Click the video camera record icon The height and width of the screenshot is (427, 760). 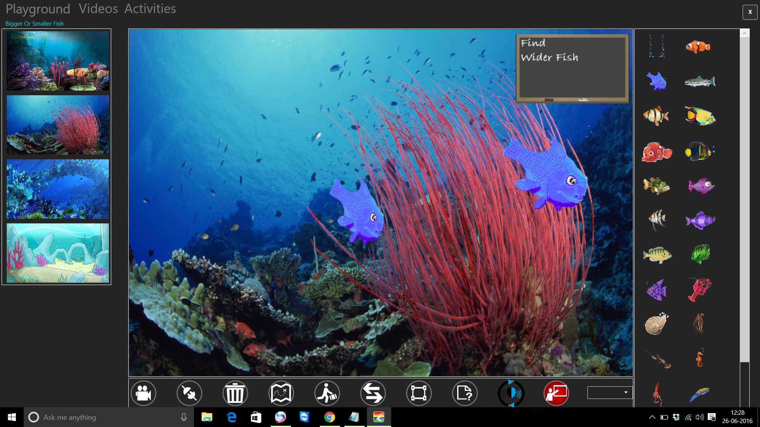pos(143,393)
